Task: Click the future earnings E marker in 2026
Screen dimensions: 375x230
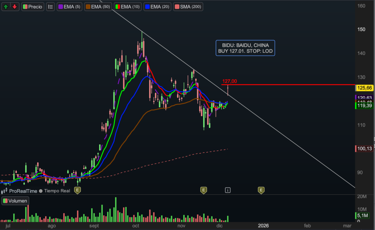Action: (261, 190)
